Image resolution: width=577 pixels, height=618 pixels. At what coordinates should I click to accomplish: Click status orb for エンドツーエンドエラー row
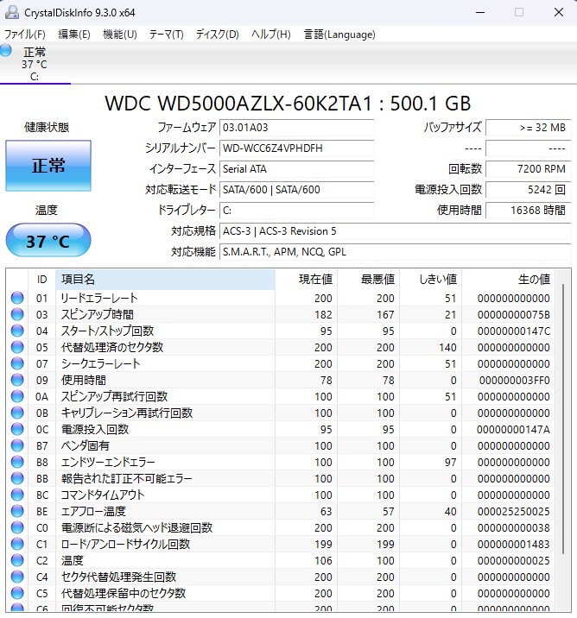pos(17,462)
